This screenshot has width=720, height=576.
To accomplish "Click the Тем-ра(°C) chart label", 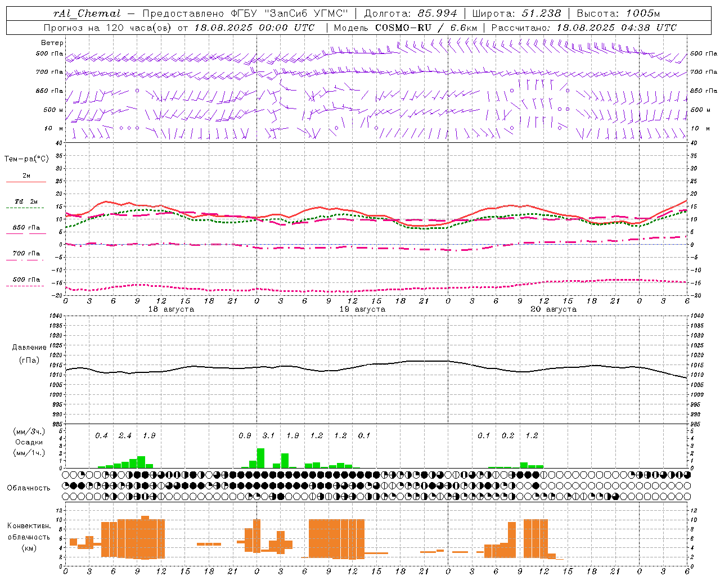I will coord(26,159).
